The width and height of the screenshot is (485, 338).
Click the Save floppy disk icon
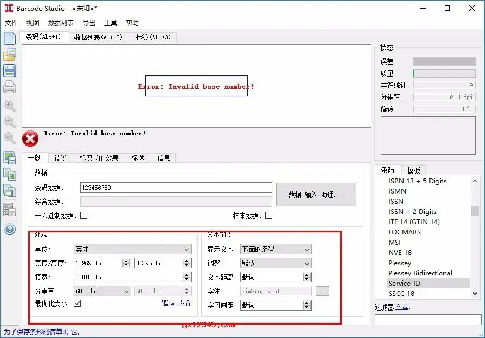pos(10,71)
